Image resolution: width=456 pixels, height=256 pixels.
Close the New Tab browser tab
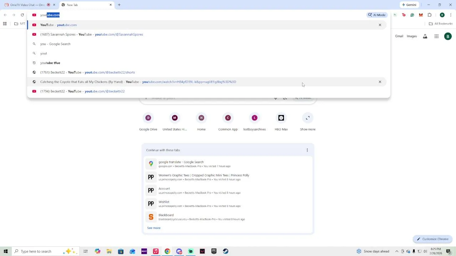point(110,5)
